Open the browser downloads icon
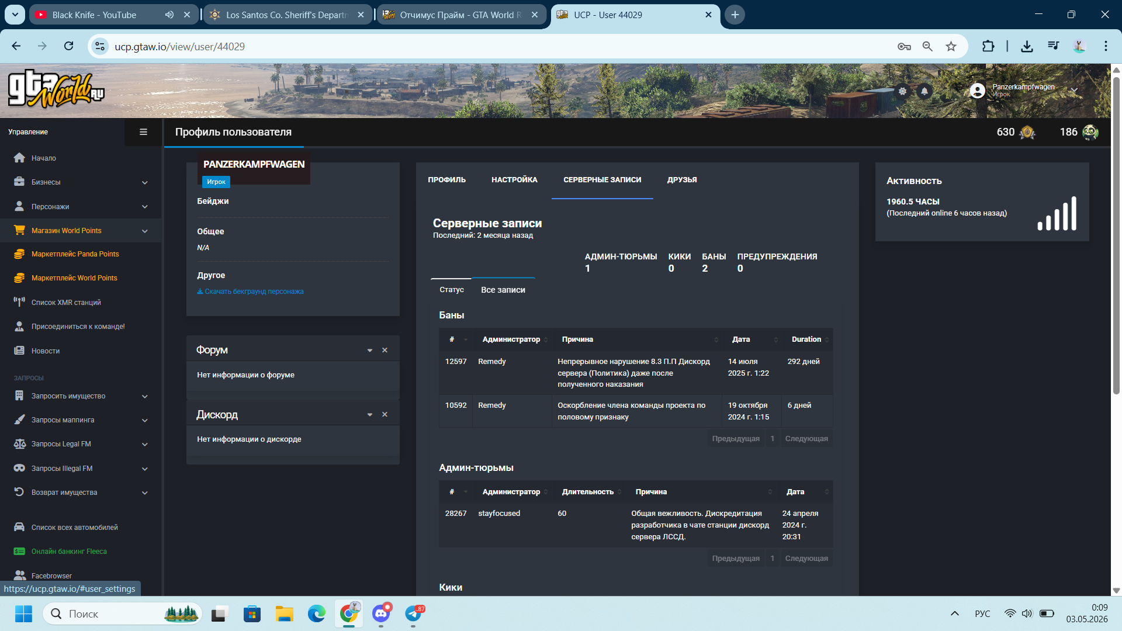The width and height of the screenshot is (1122, 631). [1027, 46]
